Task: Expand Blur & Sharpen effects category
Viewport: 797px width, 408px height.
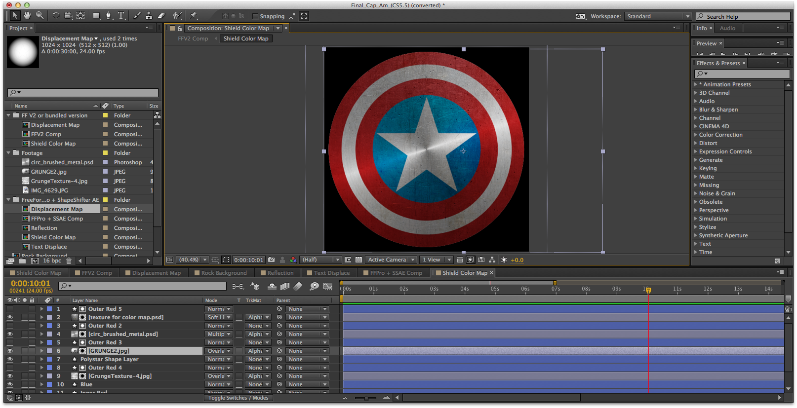Action: tap(696, 110)
